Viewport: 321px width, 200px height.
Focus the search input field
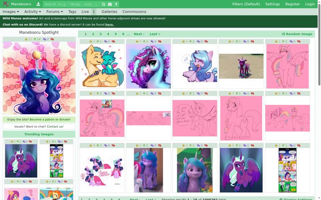[72, 4]
